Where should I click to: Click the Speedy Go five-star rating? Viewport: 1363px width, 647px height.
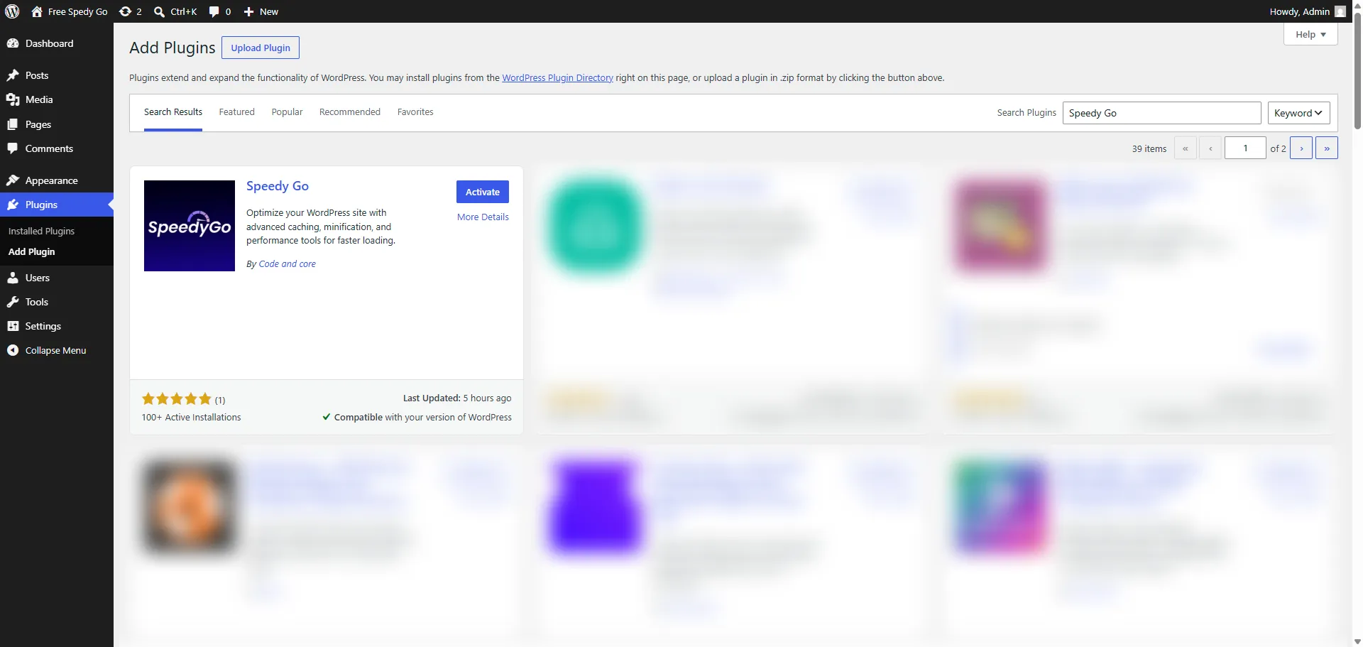pos(177,398)
